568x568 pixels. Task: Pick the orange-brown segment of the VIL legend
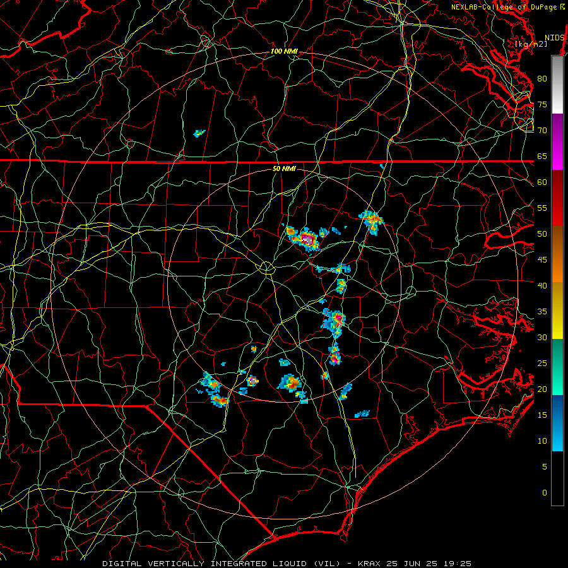pyautogui.click(x=557, y=254)
